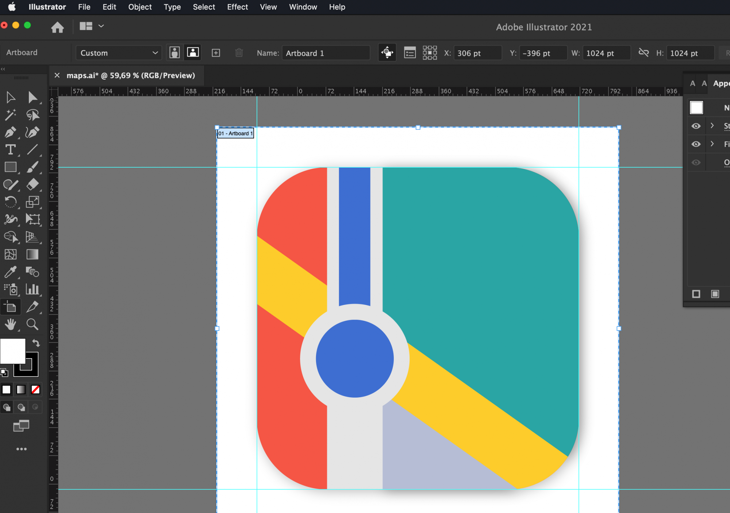Open Edit Toolbar three dots

22,449
